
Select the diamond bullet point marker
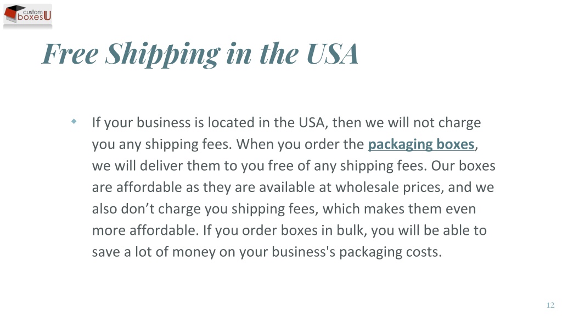[x=74, y=121]
